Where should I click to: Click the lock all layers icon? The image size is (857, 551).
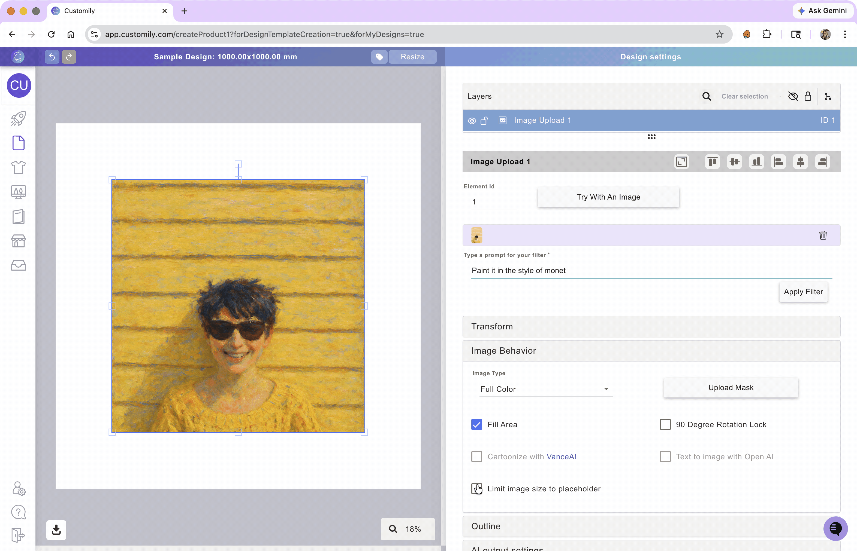click(x=808, y=96)
